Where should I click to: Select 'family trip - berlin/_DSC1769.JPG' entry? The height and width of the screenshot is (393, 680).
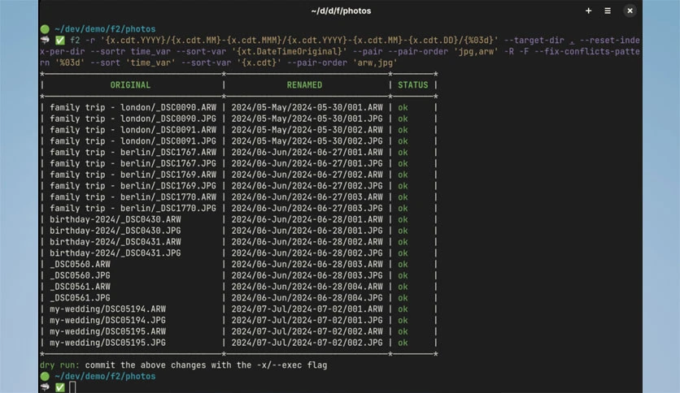(133, 186)
